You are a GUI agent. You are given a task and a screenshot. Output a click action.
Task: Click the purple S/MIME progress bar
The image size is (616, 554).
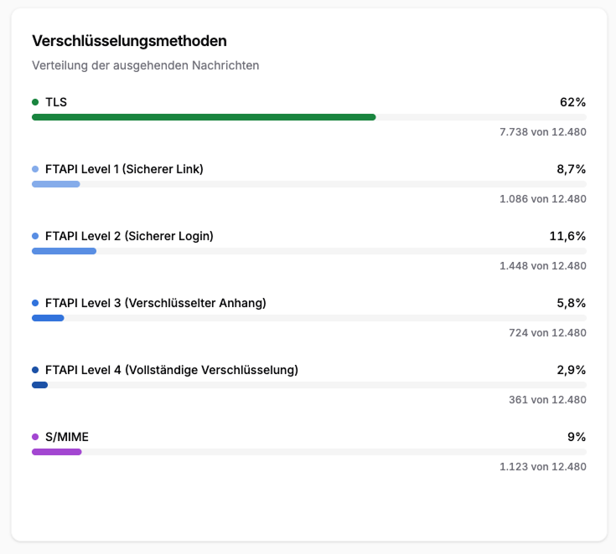[308, 452]
